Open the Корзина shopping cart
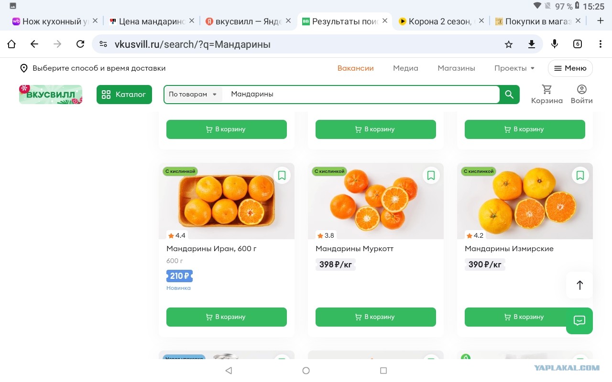Viewport: 612px width, 382px height. (546, 95)
